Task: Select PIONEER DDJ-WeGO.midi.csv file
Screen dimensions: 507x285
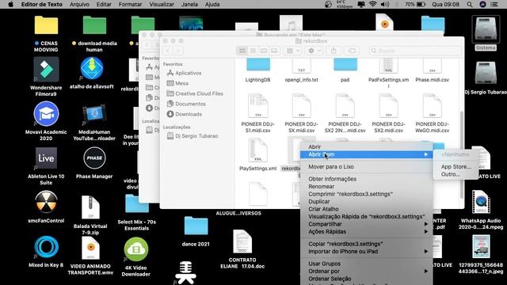Action: 432,105
